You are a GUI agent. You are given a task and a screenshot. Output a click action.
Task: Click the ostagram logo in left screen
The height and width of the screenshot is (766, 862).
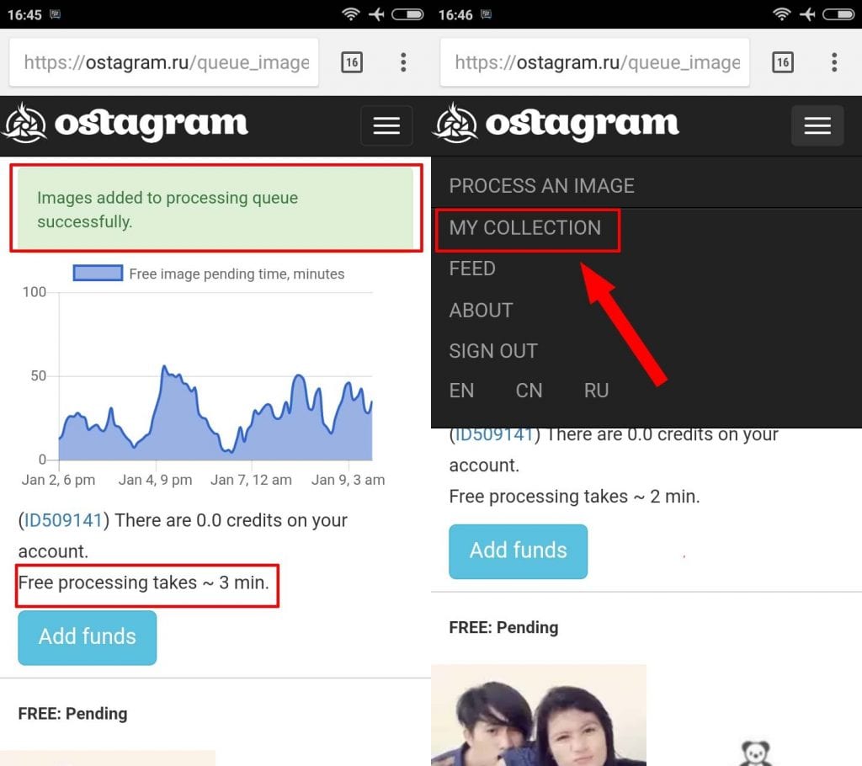pos(125,123)
